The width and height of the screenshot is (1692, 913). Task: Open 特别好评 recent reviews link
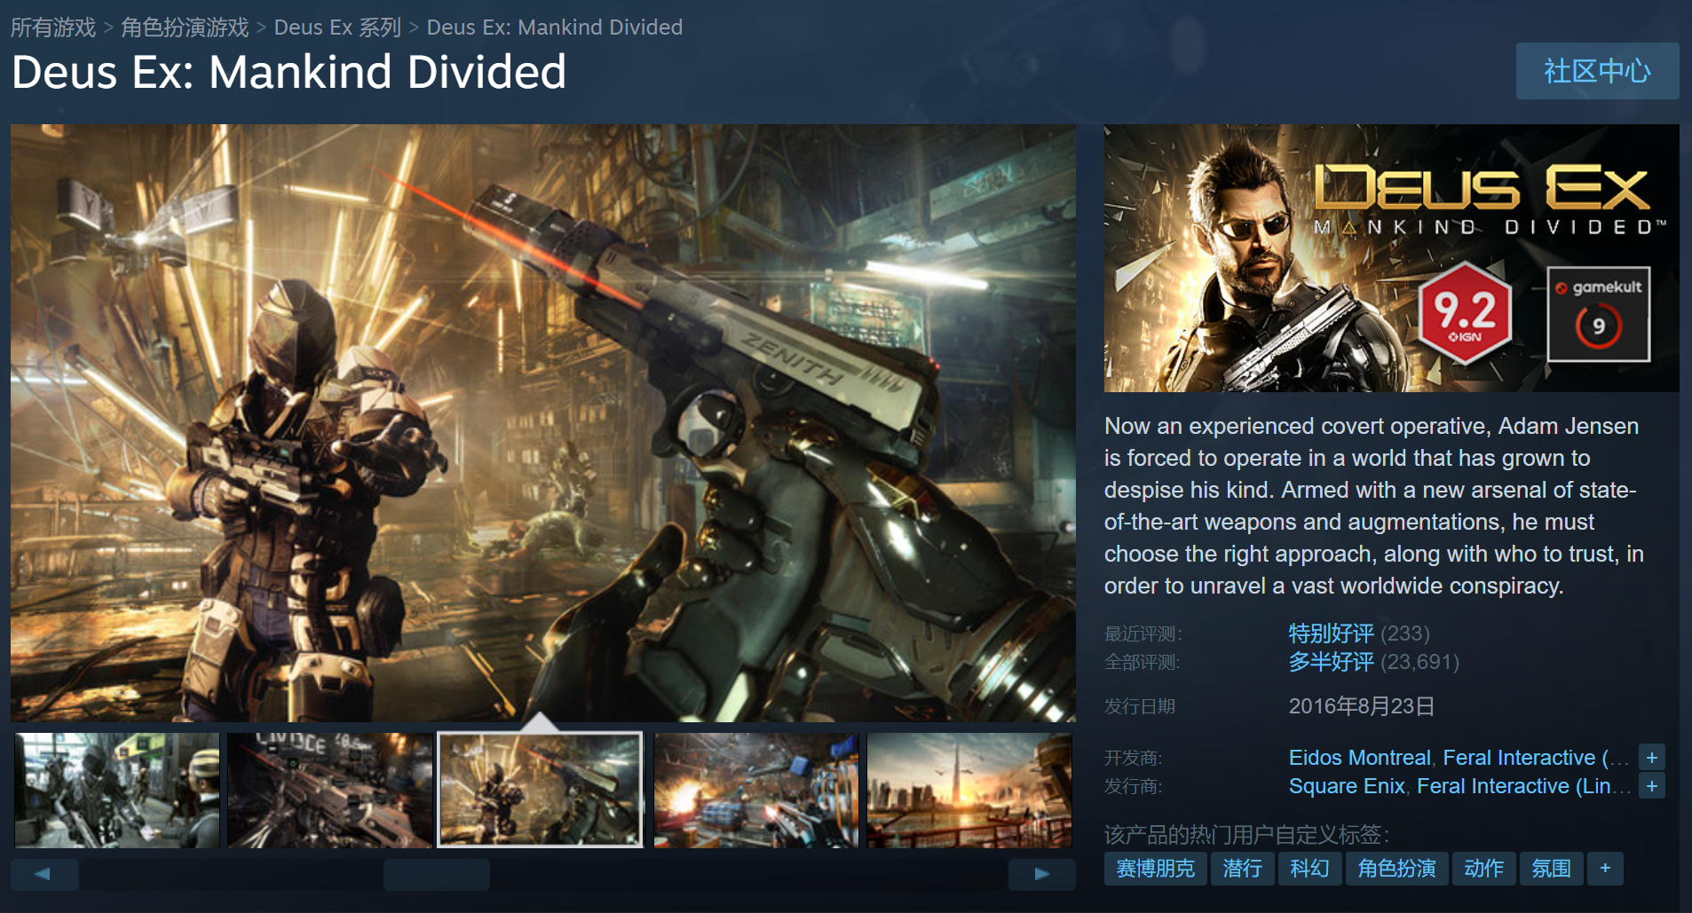(x=1331, y=634)
